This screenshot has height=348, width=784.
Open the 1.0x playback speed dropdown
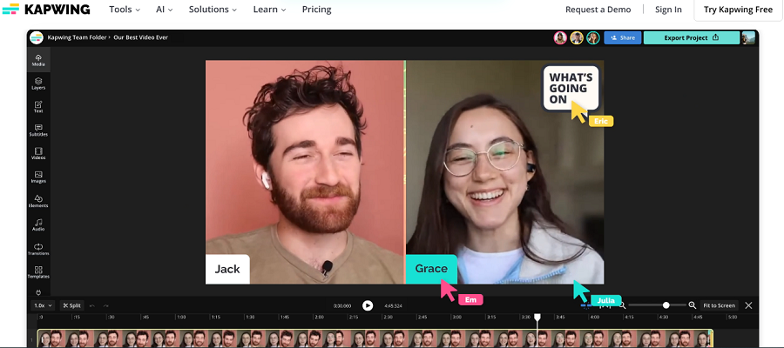43,305
